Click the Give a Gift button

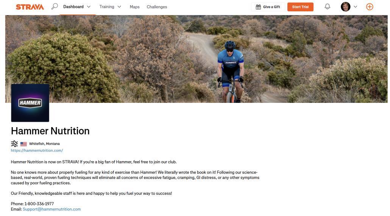268,7
